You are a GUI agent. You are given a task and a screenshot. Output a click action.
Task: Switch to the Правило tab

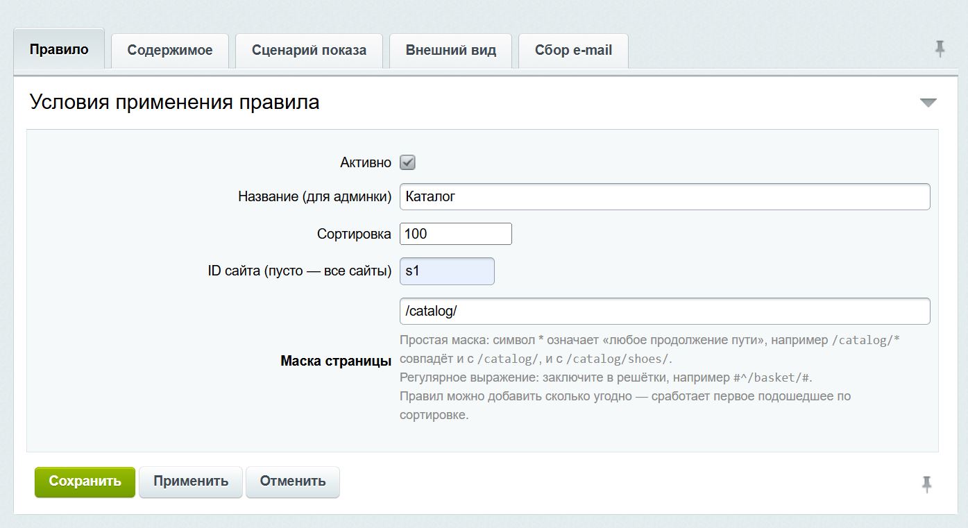[59, 49]
